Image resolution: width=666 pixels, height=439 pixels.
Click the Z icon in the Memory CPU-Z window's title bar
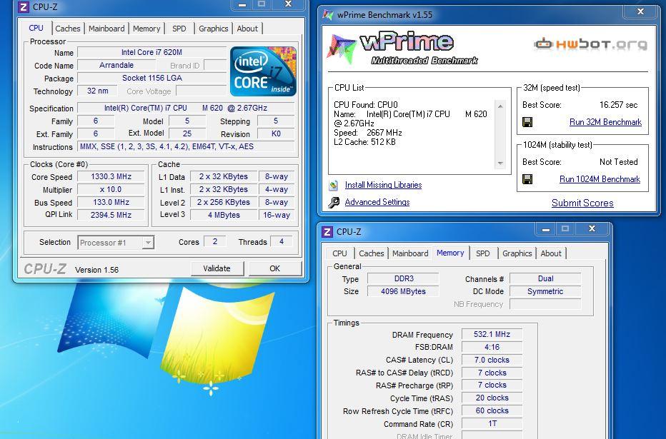[x=327, y=231]
